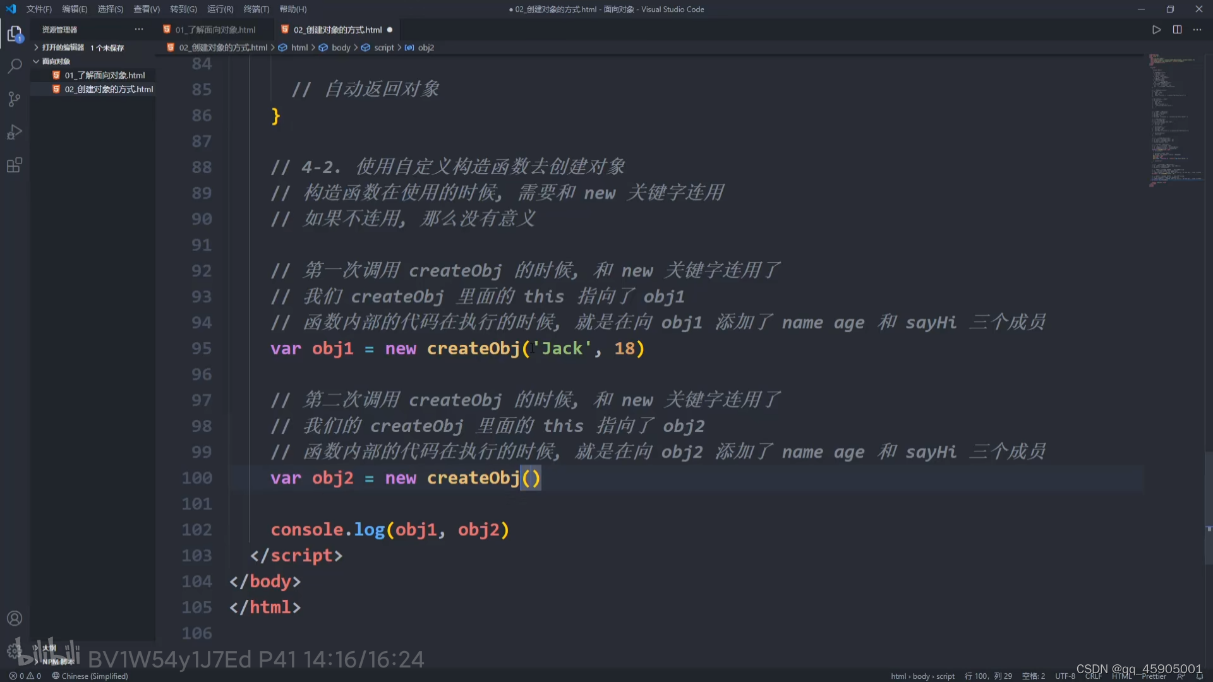This screenshot has width=1213, height=682.
Task: Click the Accounts icon above the gear
Action: coord(14,618)
